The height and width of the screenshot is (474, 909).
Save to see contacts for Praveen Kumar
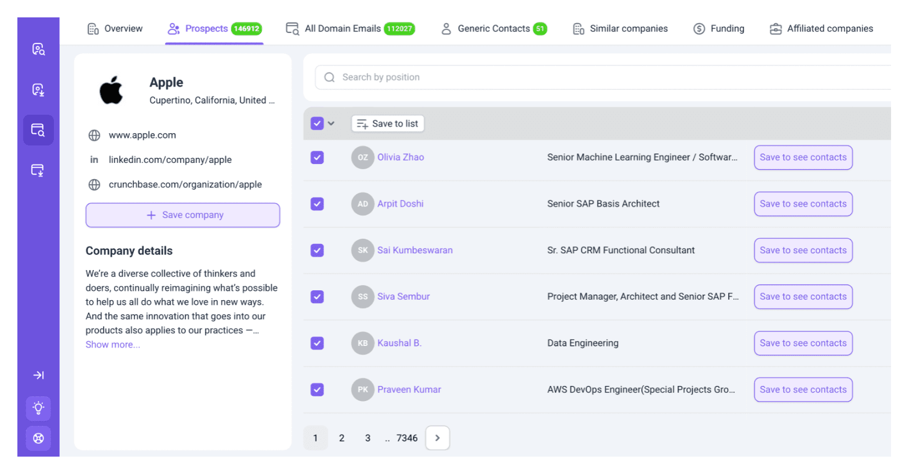coord(803,389)
